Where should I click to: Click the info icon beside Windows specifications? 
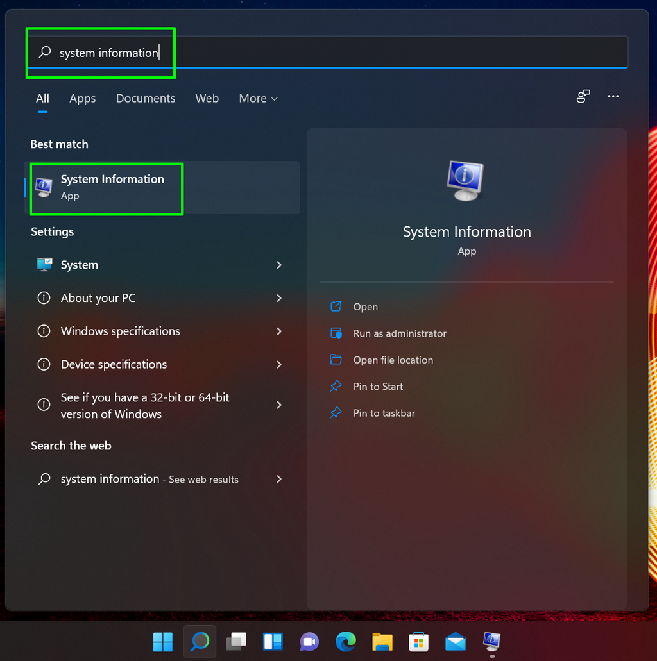44,331
